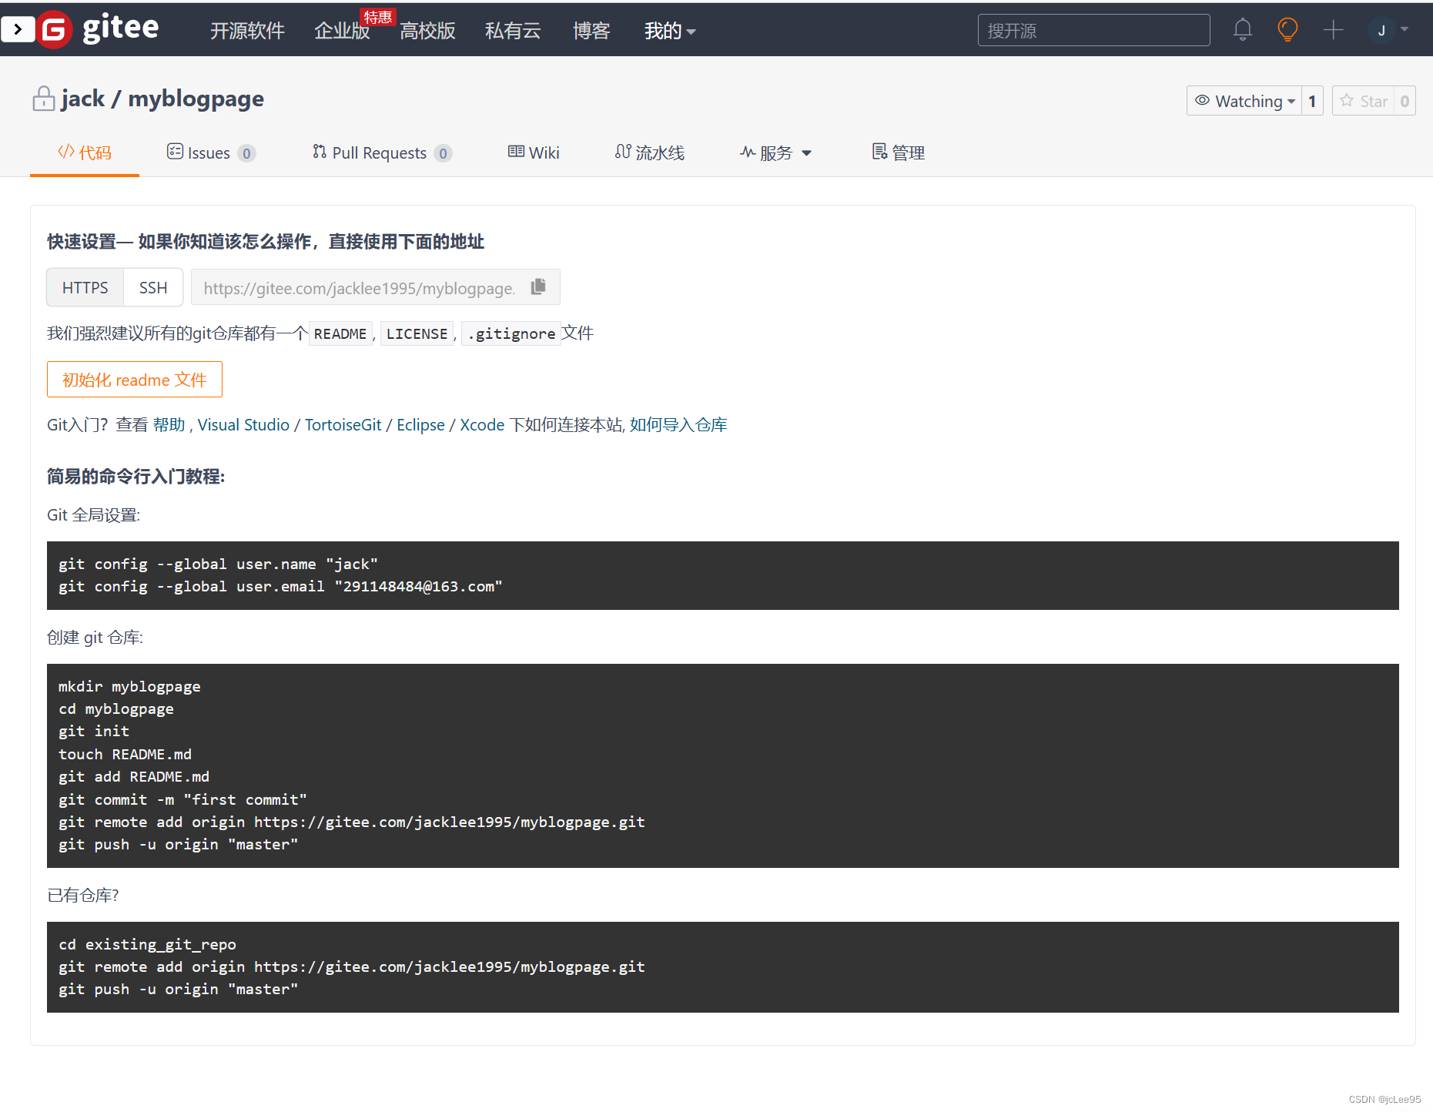Click the plus icon to create new
Screen dimensions: 1433x1112
[1333, 29]
